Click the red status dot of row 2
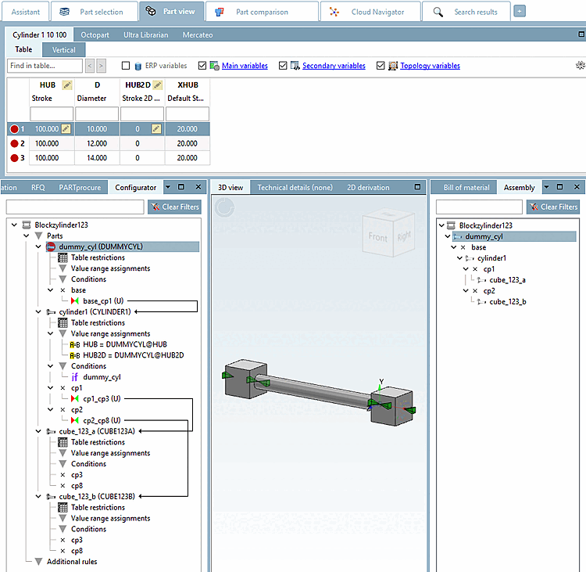Image resolution: width=586 pixels, height=572 pixels. coord(14,143)
